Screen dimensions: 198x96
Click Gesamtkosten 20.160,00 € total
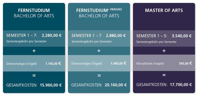[x=99, y=85]
